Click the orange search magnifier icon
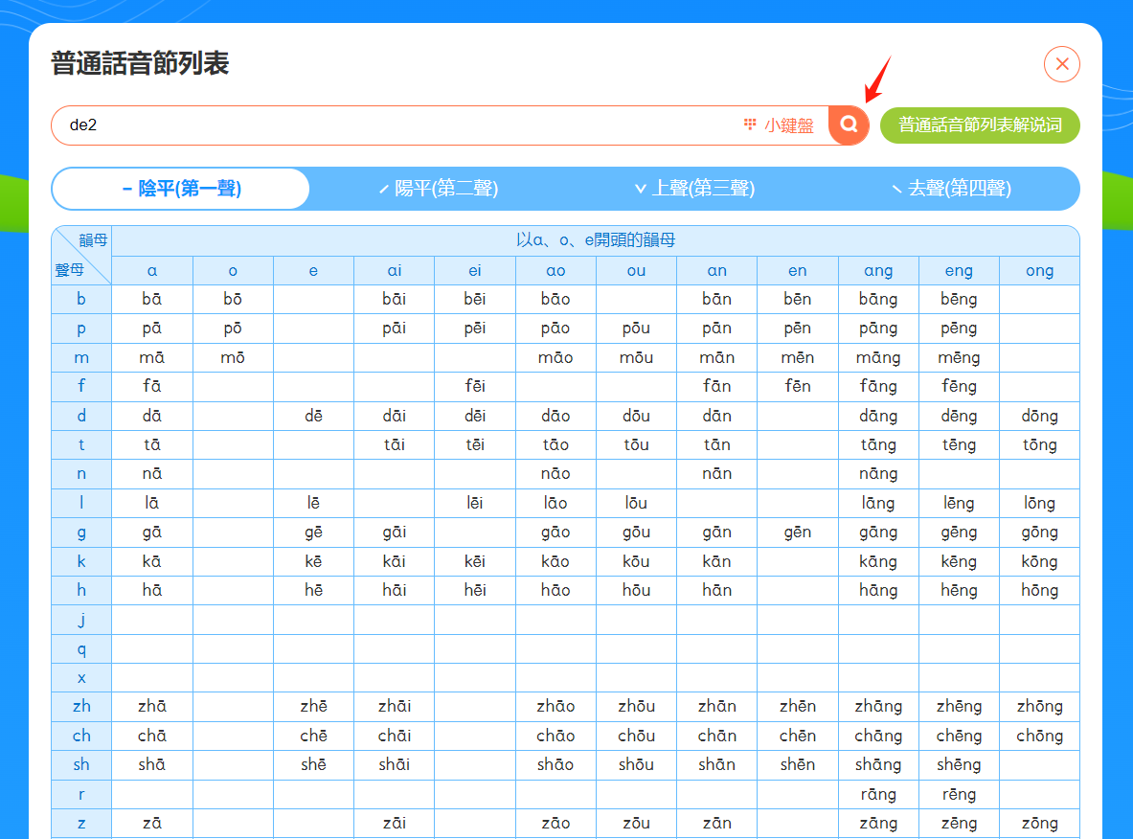Image resolution: width=1133 pixels, height=839 pixels. [849, 125]
